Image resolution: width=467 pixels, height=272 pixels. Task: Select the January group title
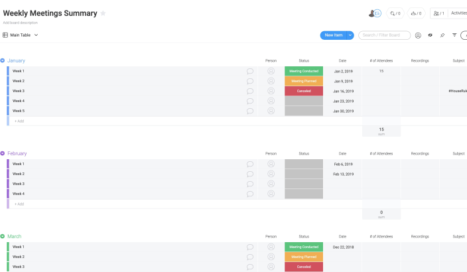click(16, 60)
